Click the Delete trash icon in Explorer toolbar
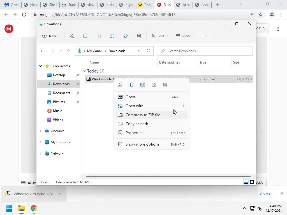The width and height of the screenshot is (287, 215). point(139,36)
